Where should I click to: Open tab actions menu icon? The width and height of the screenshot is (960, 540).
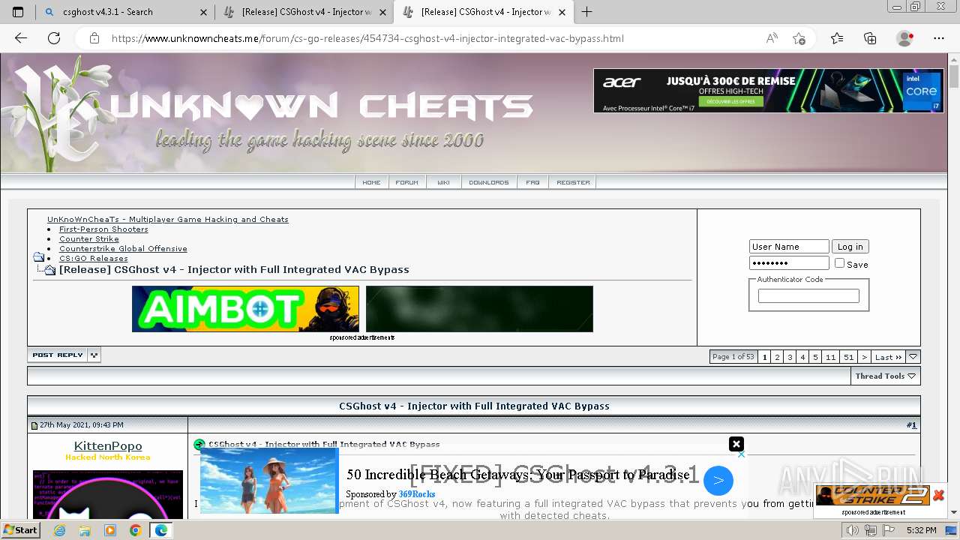(x=18, y=12)
